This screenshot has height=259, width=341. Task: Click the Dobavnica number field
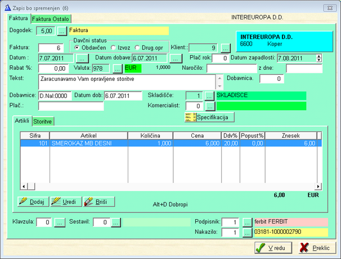[x=272, y=79]
